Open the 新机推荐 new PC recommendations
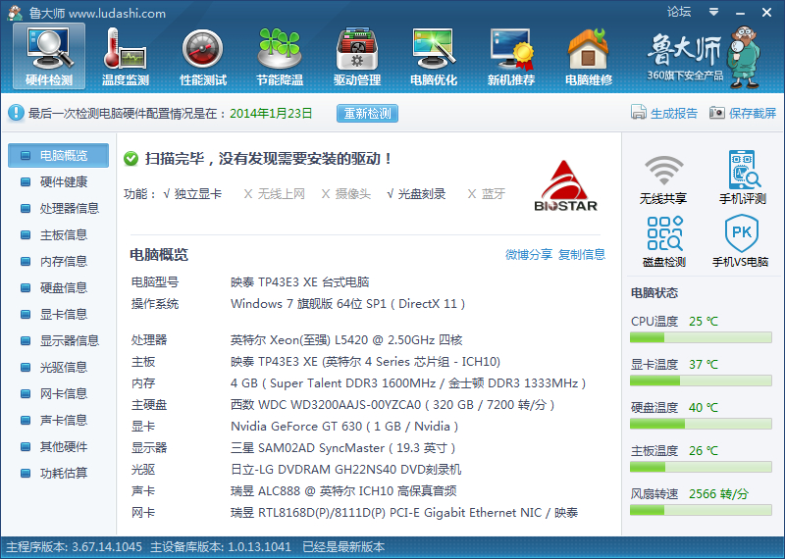This screenshot has width=785, height=559. point(511,57)
